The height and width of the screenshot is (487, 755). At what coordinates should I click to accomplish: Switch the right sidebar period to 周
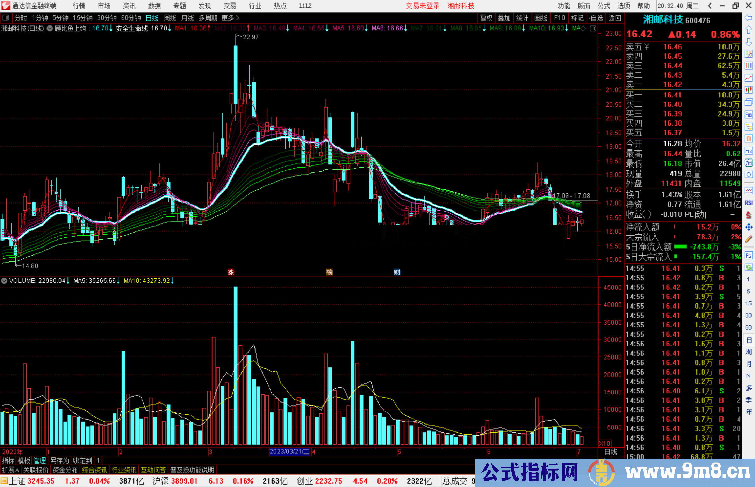tap(748, 352)
